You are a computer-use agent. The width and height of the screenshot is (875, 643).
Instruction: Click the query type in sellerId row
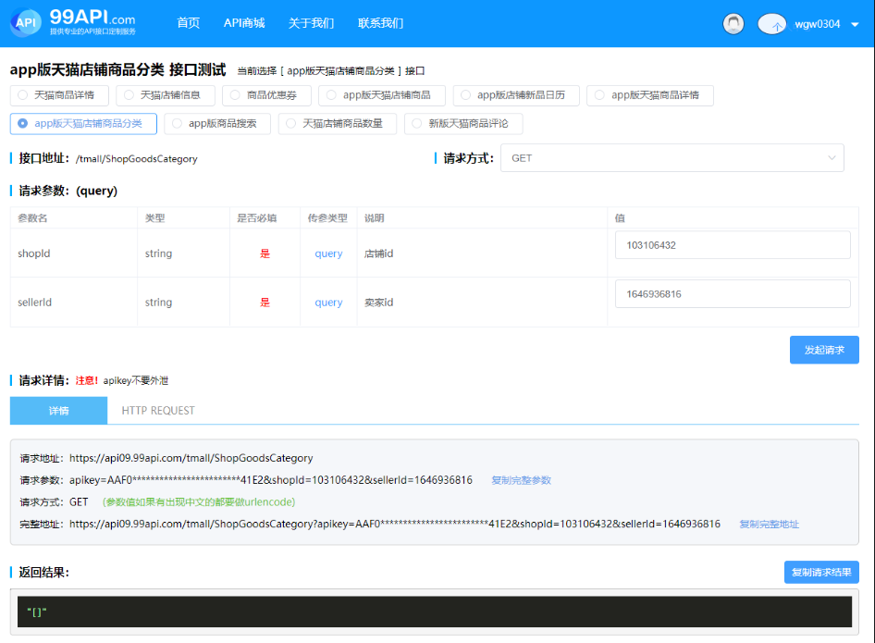[x=328, y=303]
